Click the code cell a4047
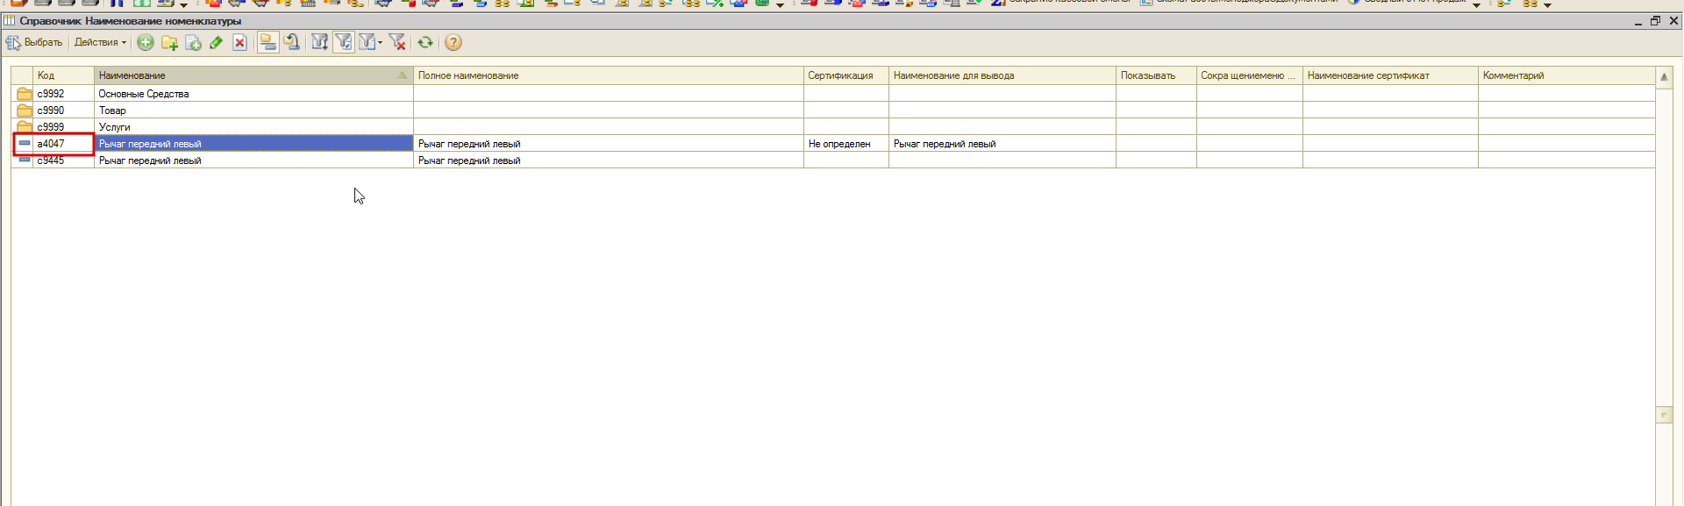The height and width of the screenshot is (506, 1684). (63, 144)
